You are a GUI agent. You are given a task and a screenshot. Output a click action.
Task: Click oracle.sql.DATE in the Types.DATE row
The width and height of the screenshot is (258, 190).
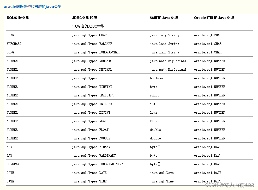[208, 173]
